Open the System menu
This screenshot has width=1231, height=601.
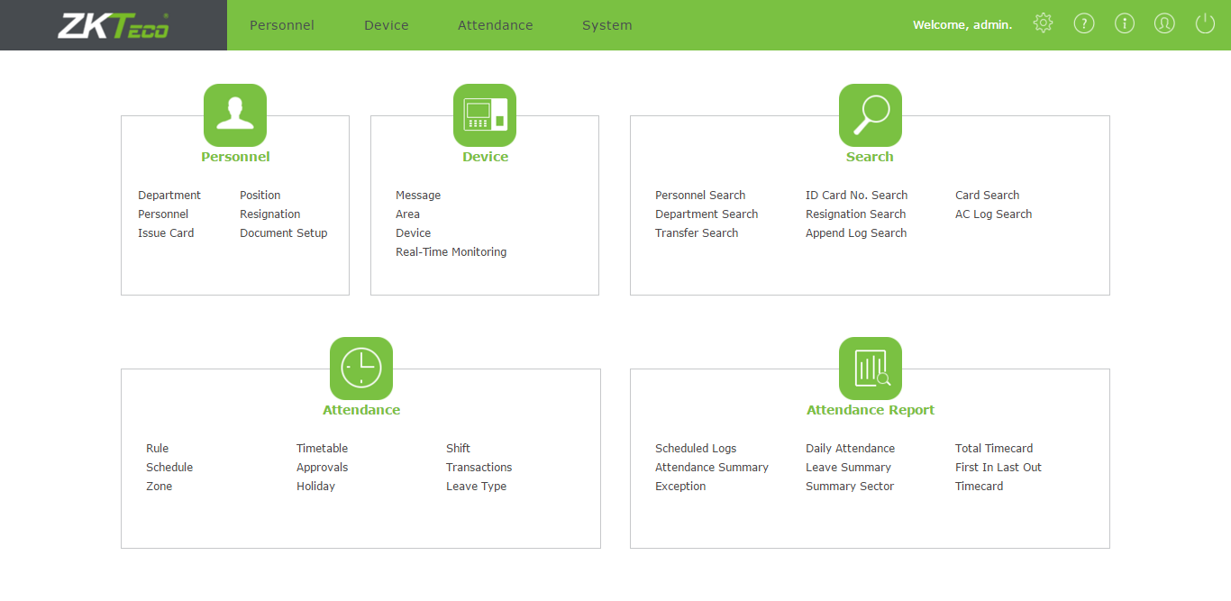pyautogui.click(x=606, y=25)
